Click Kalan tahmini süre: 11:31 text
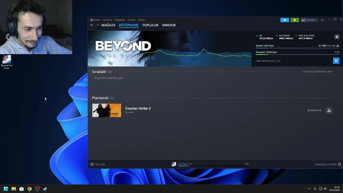343x193 pixels. (x=268, y=61)
